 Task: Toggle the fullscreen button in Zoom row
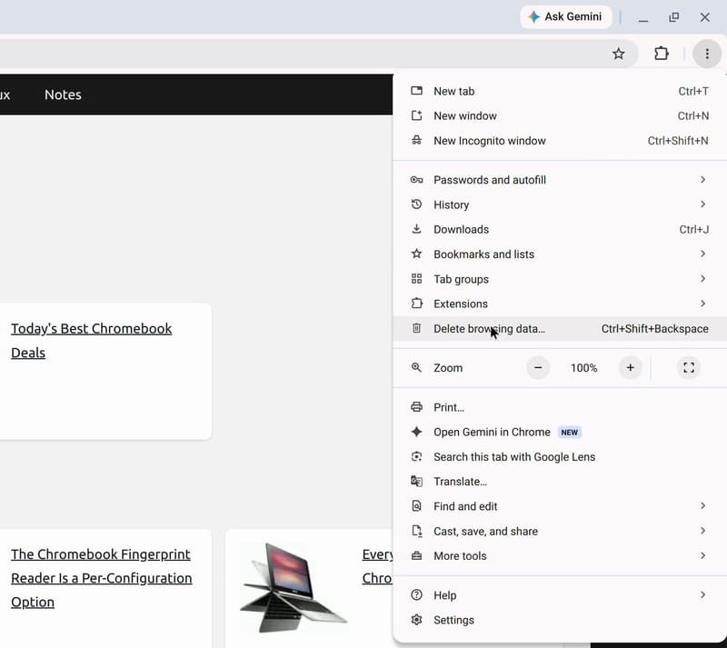click(x=689, y=367)
